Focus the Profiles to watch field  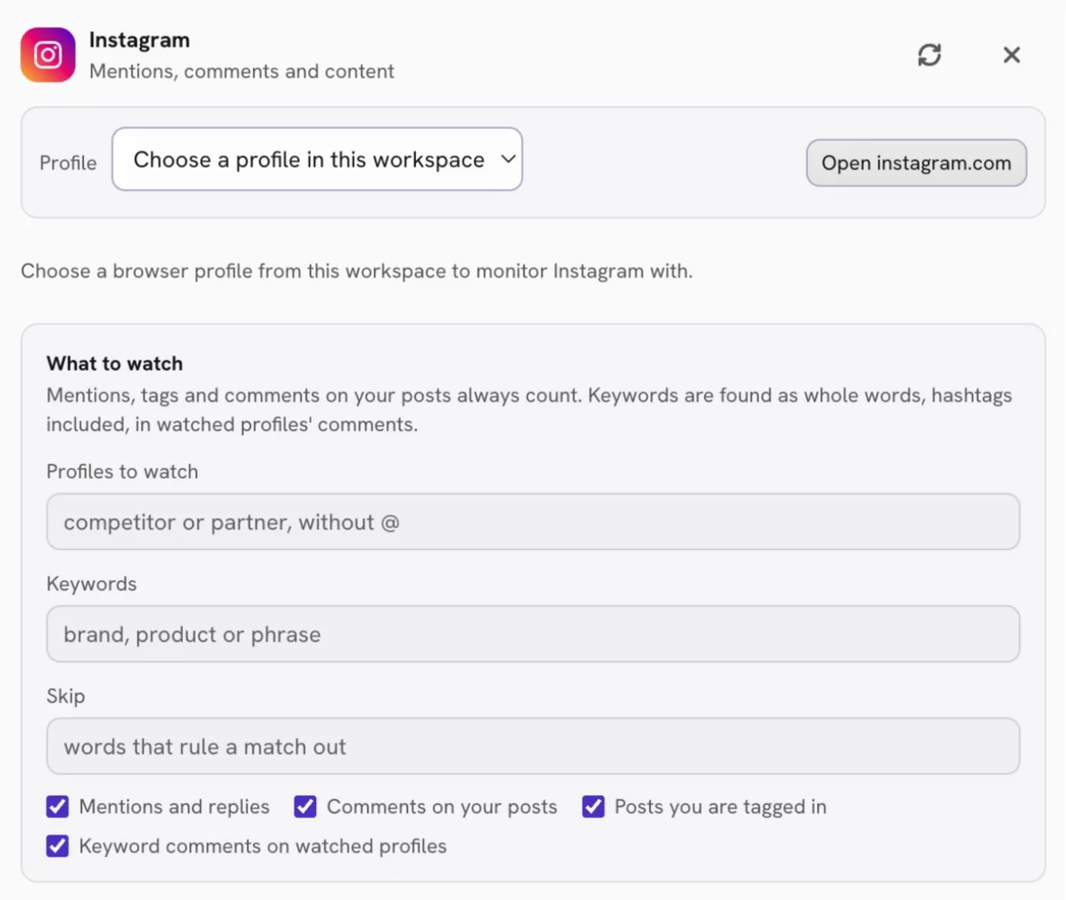click(533, 521)
